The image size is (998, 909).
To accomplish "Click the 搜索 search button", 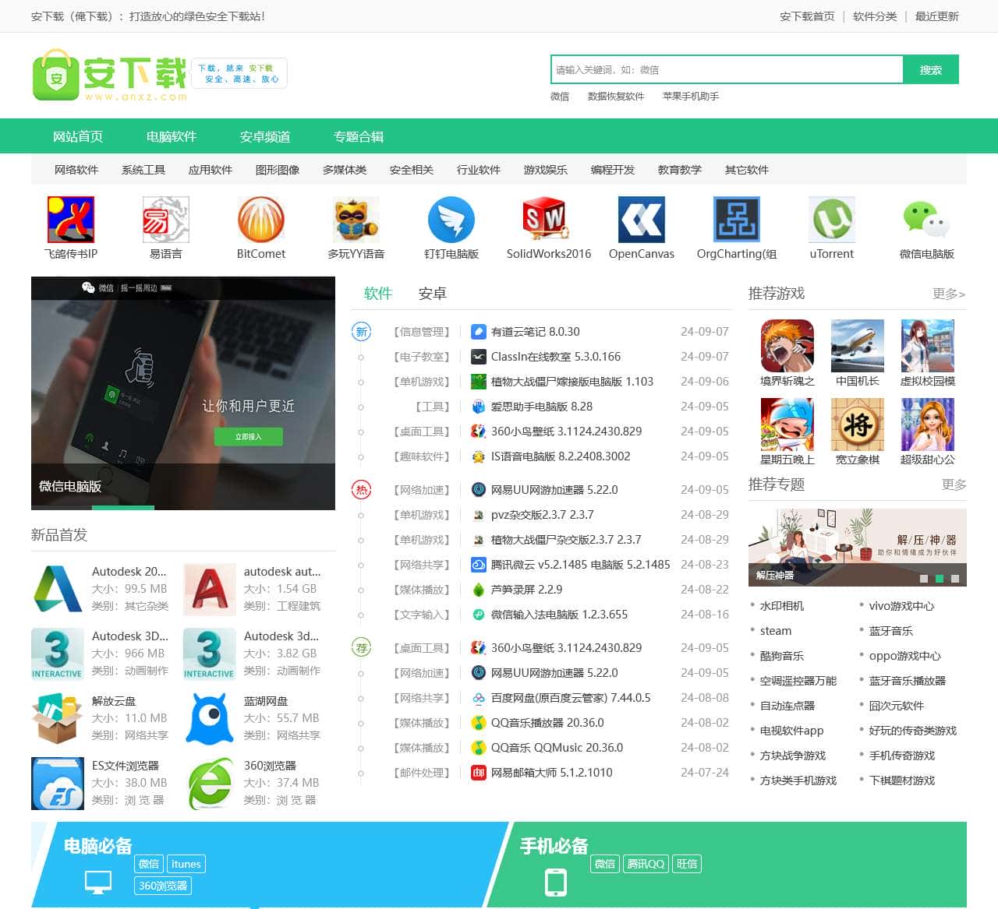I will [931, 69].
